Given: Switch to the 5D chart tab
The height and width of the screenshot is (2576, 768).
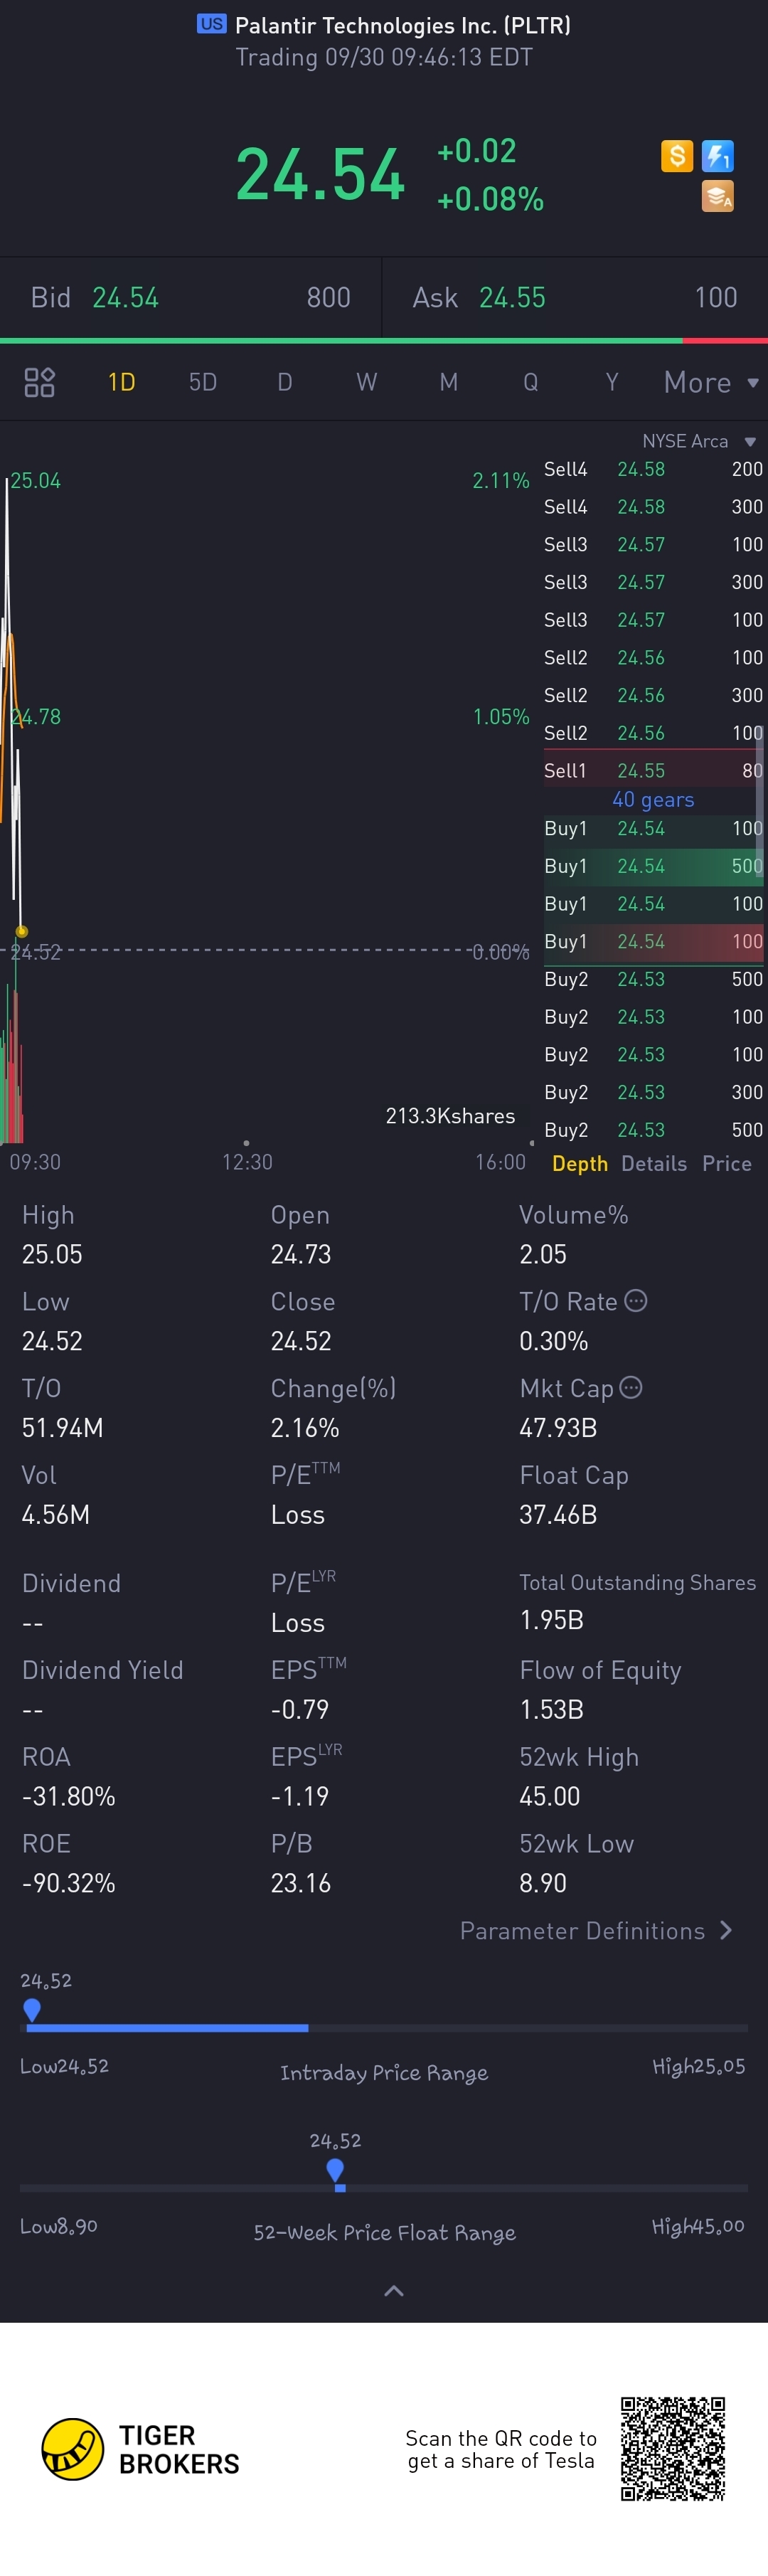Looking at the screenshot, I should 203,382.
